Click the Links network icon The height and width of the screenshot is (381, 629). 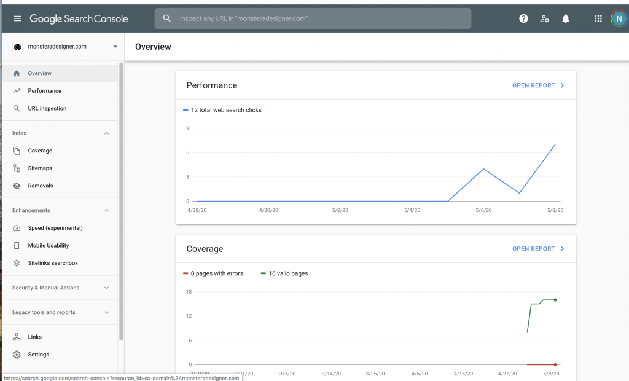pyautogui.click(x=17, y=337)
